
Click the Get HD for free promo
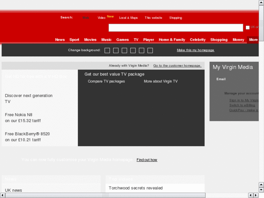(x=36, y=77)
